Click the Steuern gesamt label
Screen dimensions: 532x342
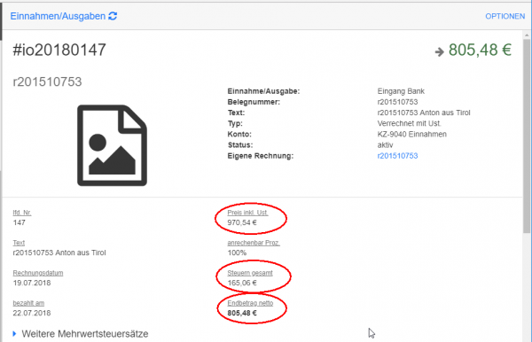point(250,273)
